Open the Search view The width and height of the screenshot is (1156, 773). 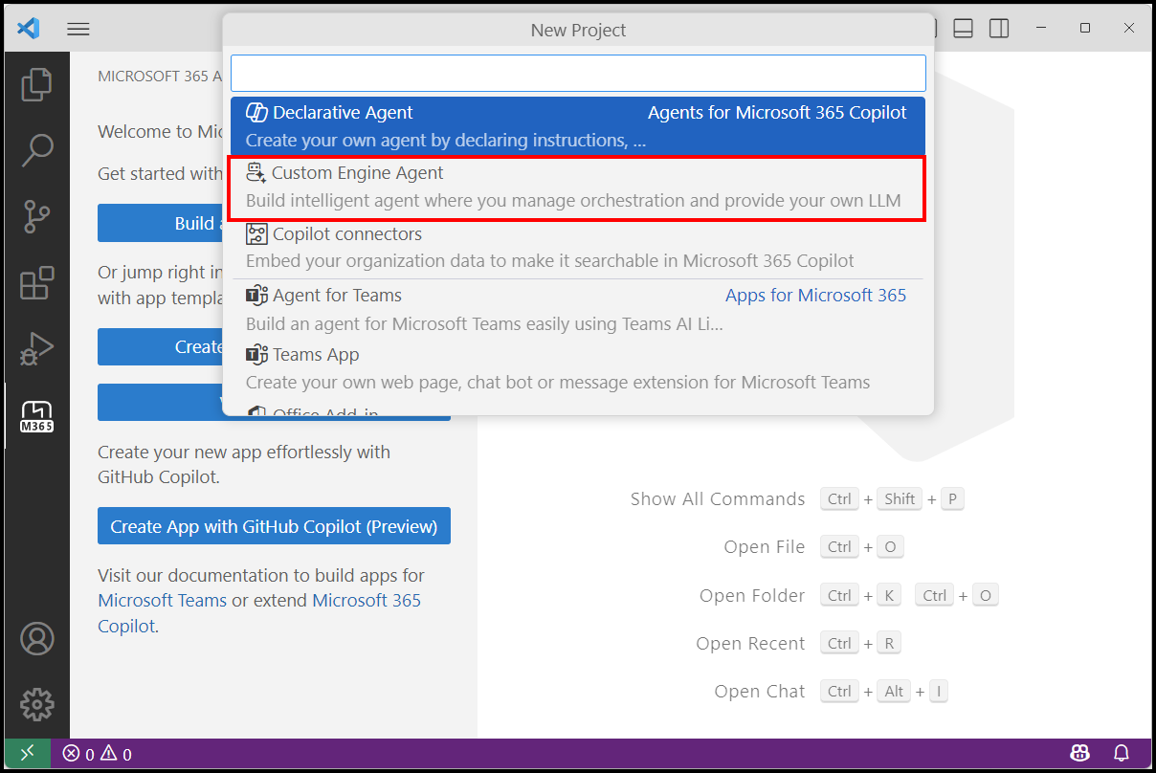tap(36, 150)
